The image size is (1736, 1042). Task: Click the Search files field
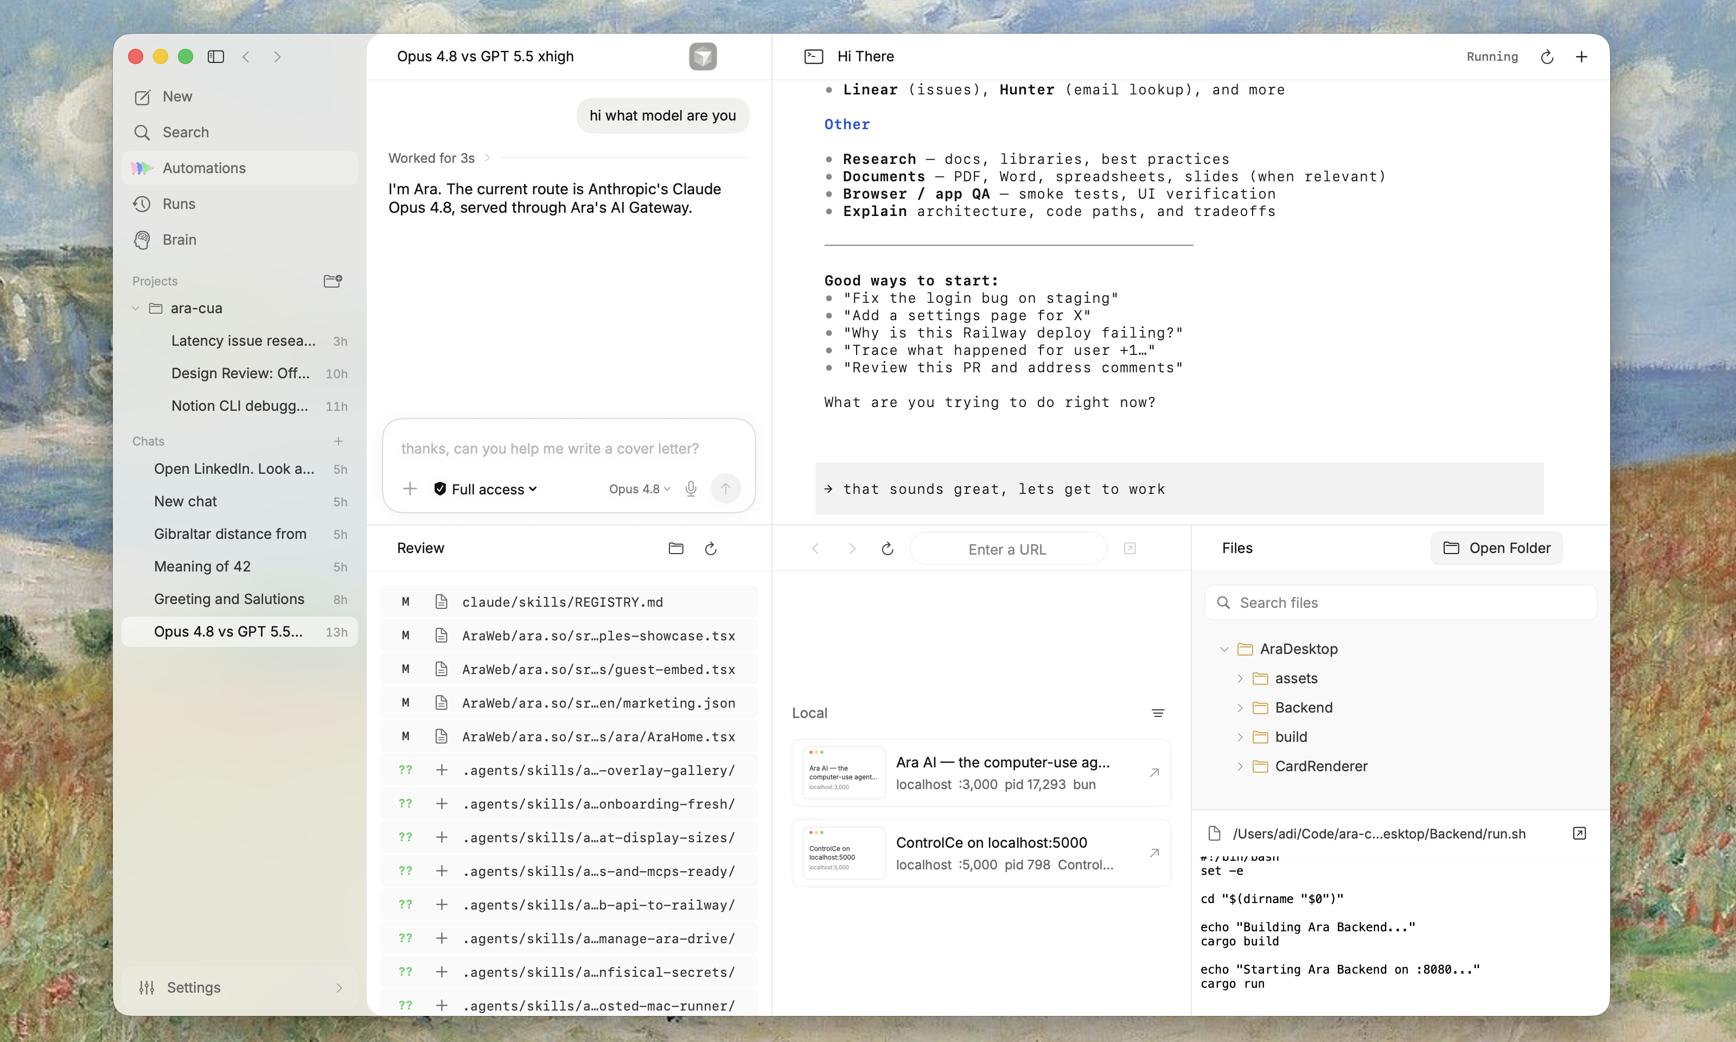tap(1401, 602)
